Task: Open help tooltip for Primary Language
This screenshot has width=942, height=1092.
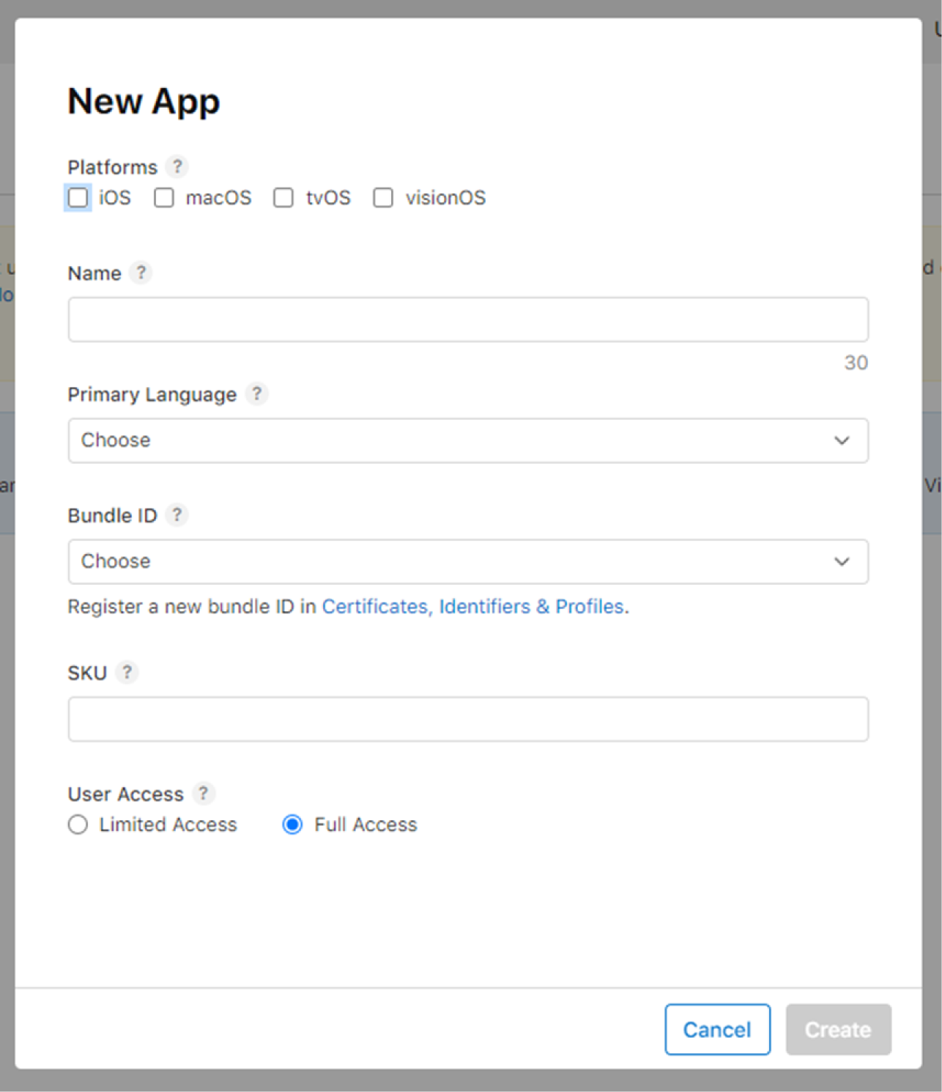Action: (x=256, y=394)
